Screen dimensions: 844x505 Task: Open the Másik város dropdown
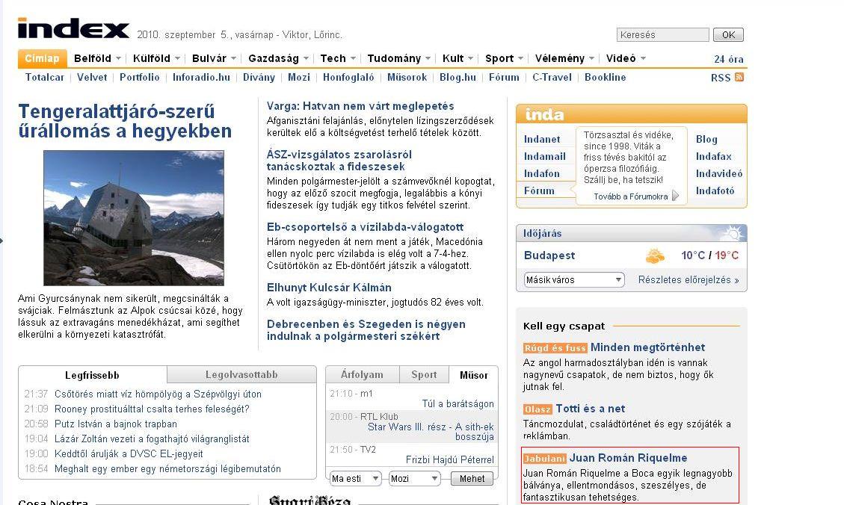click(574, 279)
